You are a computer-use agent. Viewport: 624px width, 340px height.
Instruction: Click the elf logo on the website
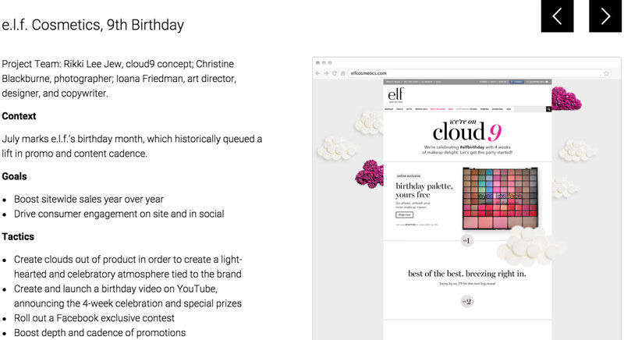396,95
